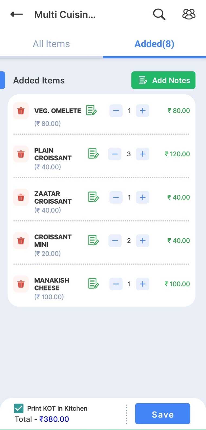Save the order with Save button
Viewport: 206px width, 430px height.
pos(162,414)
